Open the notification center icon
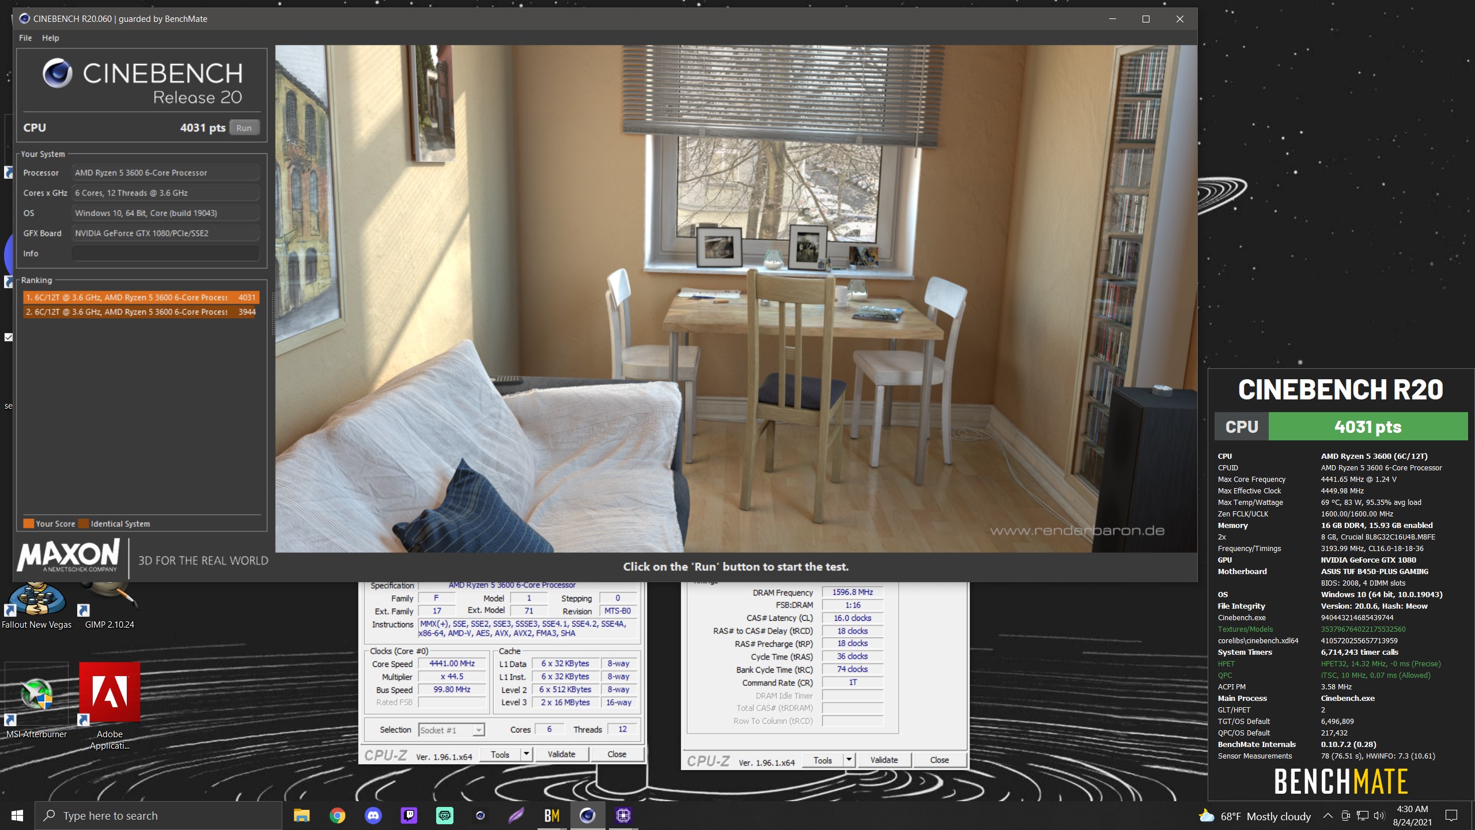This screenshot has width=1475, height=830. click(1451, 816)
